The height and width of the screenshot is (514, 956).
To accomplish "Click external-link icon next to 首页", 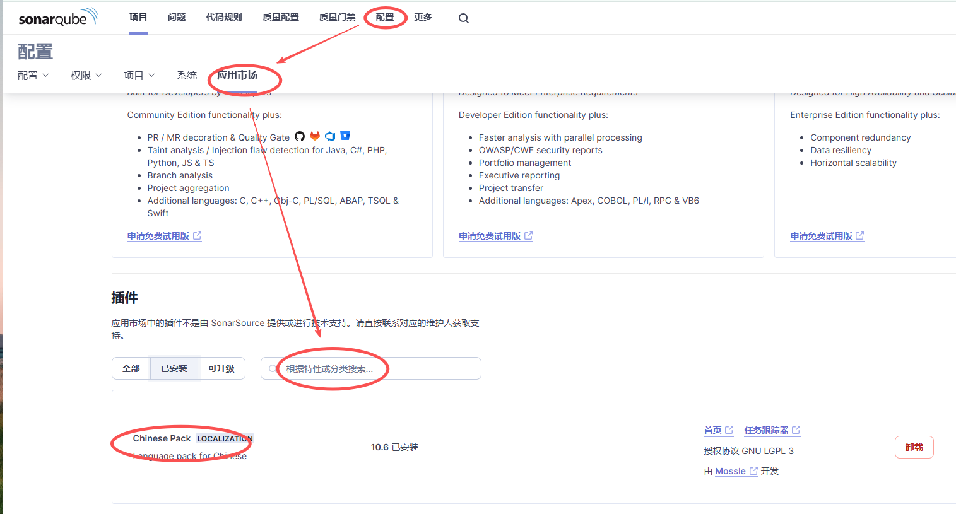I will click(x=729, y=430).
